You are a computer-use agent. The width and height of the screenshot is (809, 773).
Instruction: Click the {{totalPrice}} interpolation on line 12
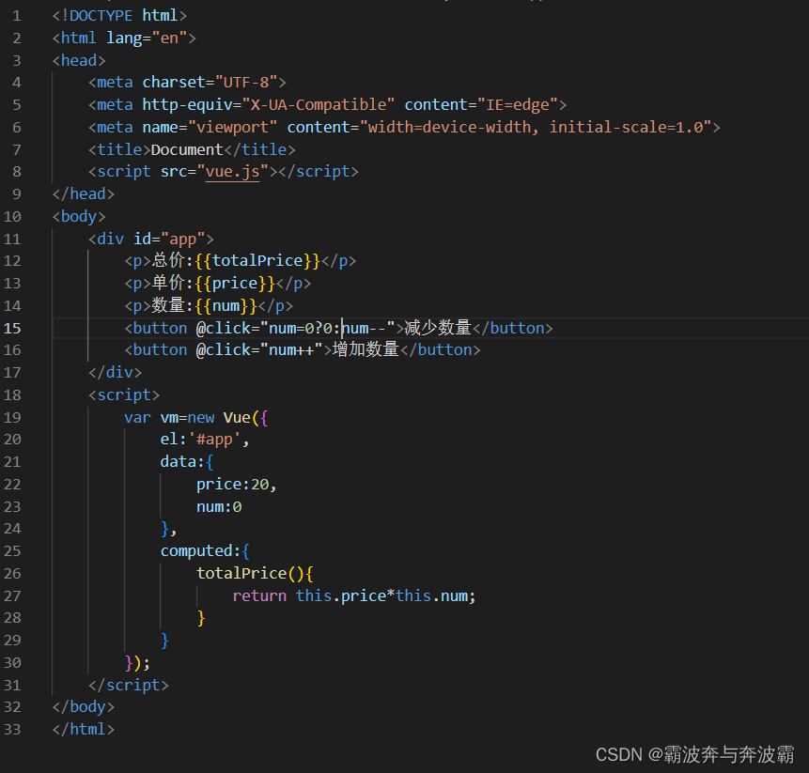coord(256,260)
